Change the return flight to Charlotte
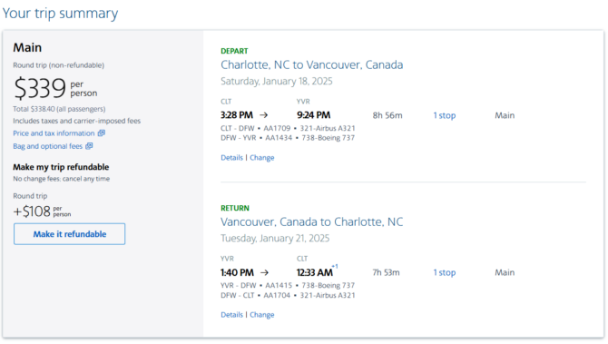608x344 pixels. click(x=262, y=315)
